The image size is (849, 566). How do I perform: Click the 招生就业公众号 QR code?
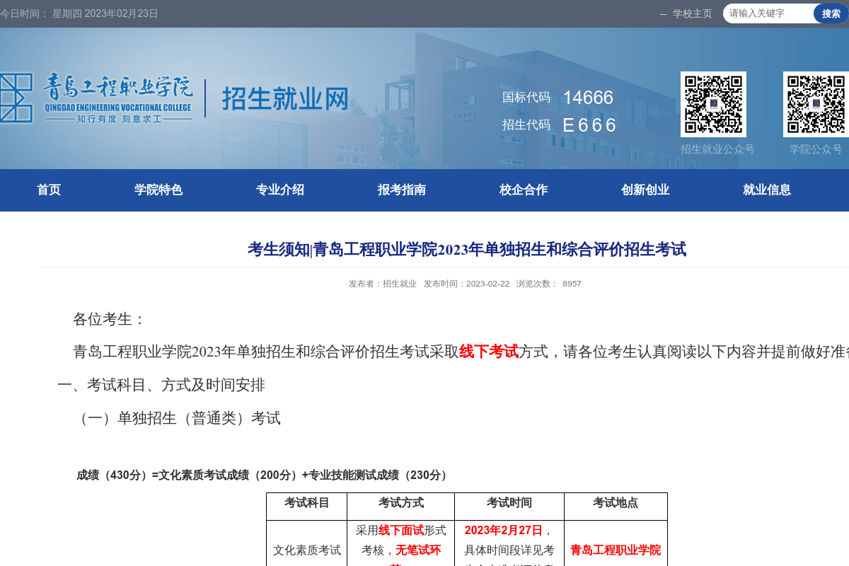713,104
